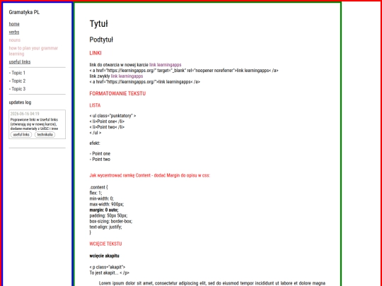Viewport: 382px width, 286px height.
Task: Click the Gramatyka PL site title
Action: click(x=24, y=12)
